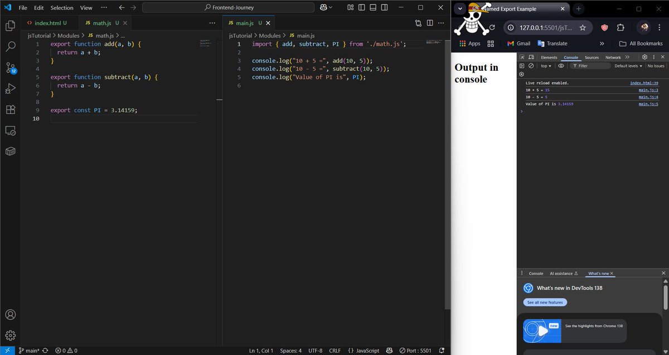Show hidden bookmarks via double chevron
This screenshot has width=669, height=355.
602,43
